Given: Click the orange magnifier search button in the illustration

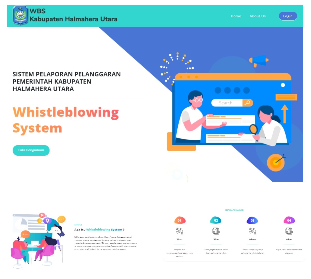Looking at the screenshot, I should point(248,103).
